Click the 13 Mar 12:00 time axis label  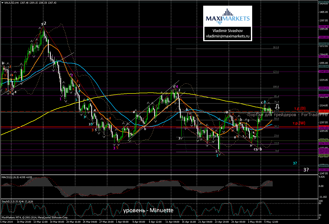[41, 222]
